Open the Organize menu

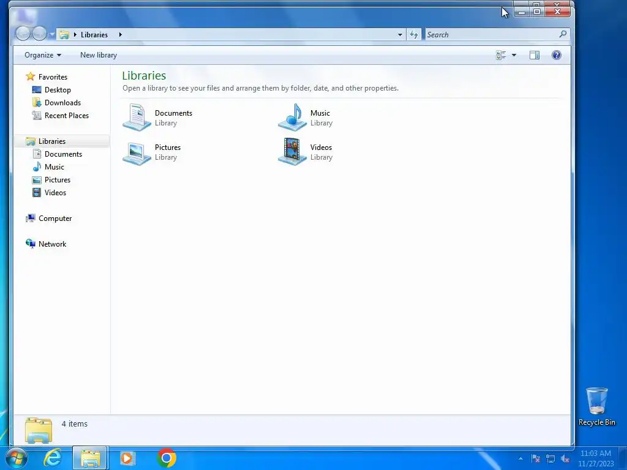click(x=43, y=55)
